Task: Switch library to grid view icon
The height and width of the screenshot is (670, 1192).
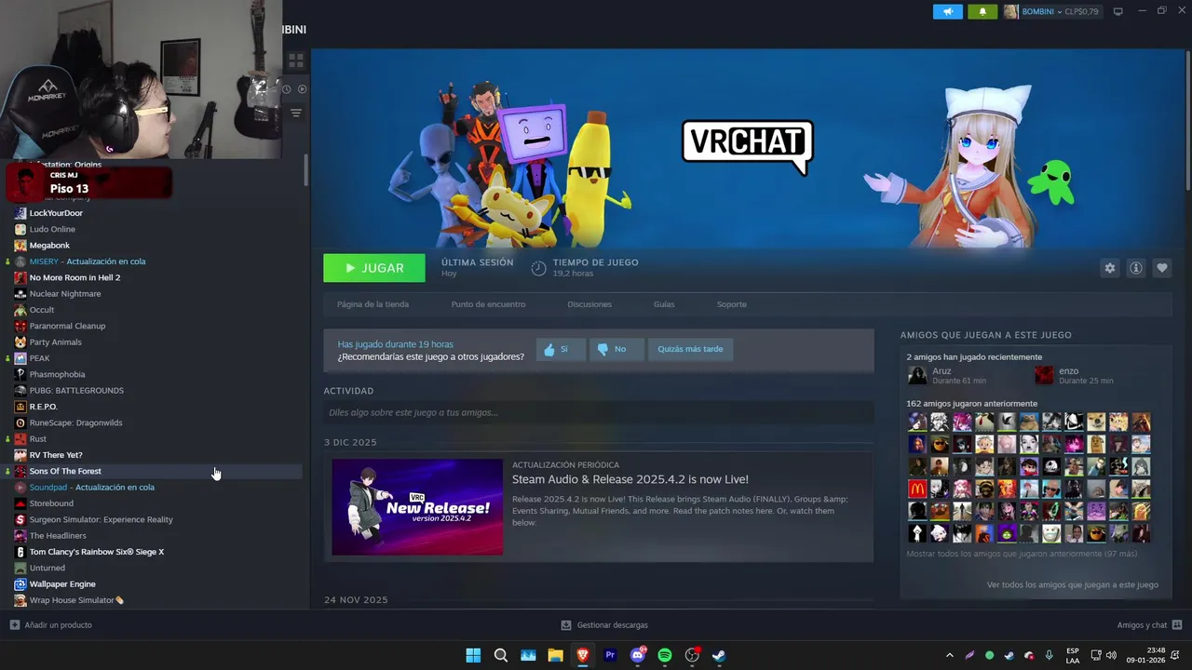Action: tap(296, 61)
